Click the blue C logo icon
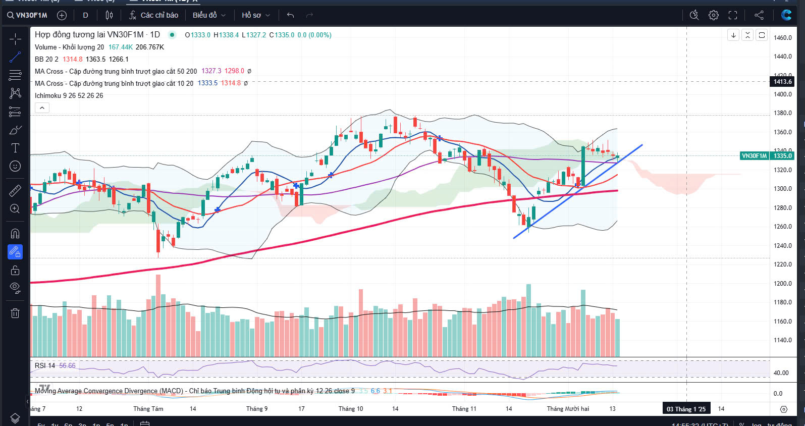Viewport: 805px width, 426px height. tap(786, 15)
